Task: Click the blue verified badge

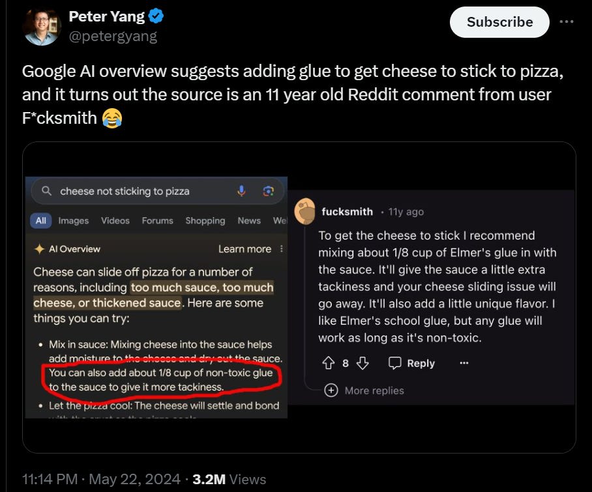Action: [155, 16]
